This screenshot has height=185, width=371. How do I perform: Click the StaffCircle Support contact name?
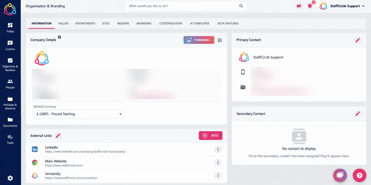[268, 57]
